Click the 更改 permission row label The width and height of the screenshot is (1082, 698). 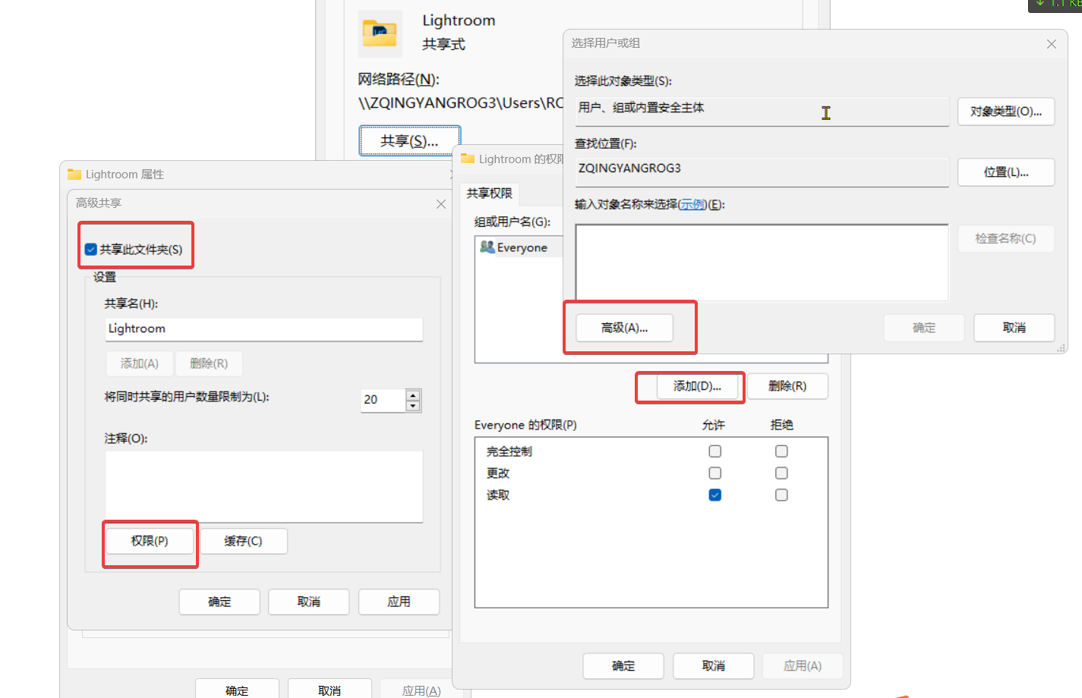tap(498, 473)
